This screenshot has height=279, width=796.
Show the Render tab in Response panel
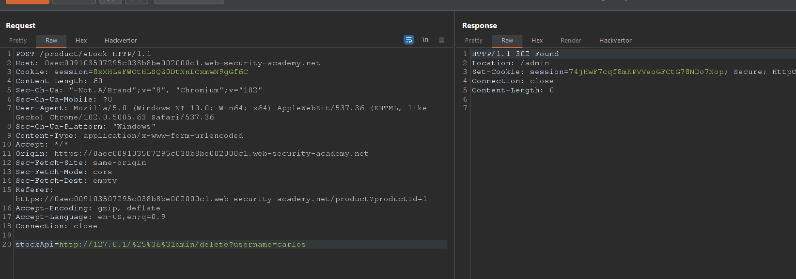tap(570, 41)
